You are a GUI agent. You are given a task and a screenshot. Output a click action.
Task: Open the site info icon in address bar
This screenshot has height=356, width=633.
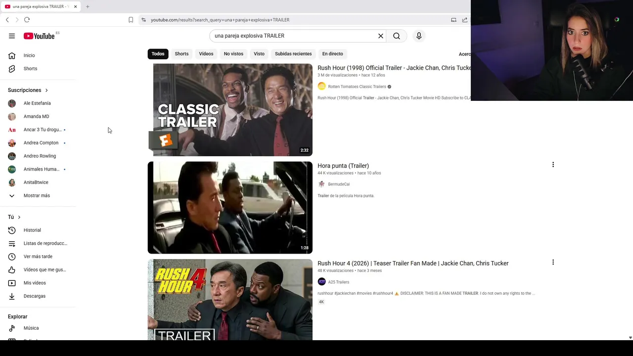click(143, 20)
